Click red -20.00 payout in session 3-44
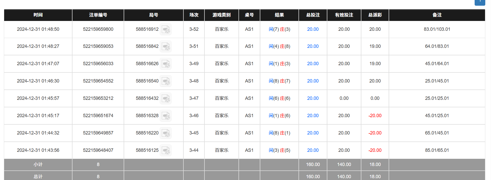Image resolution: width=491 pixels, height=180 pixels. pyautogui.click(x=375, y=150)
